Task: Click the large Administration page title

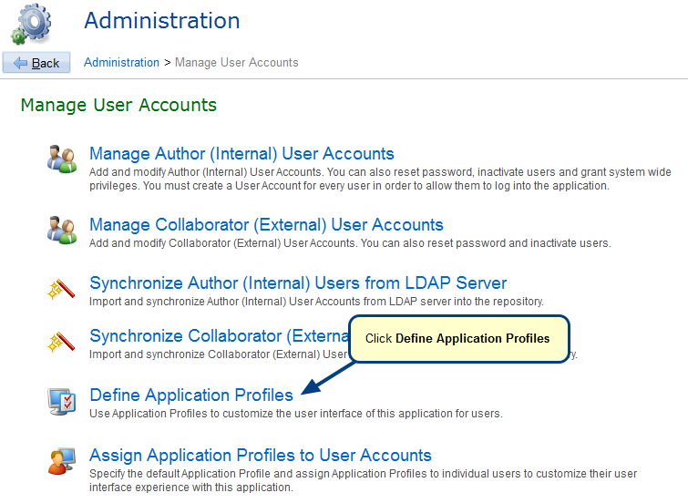Action: [162, 21]
